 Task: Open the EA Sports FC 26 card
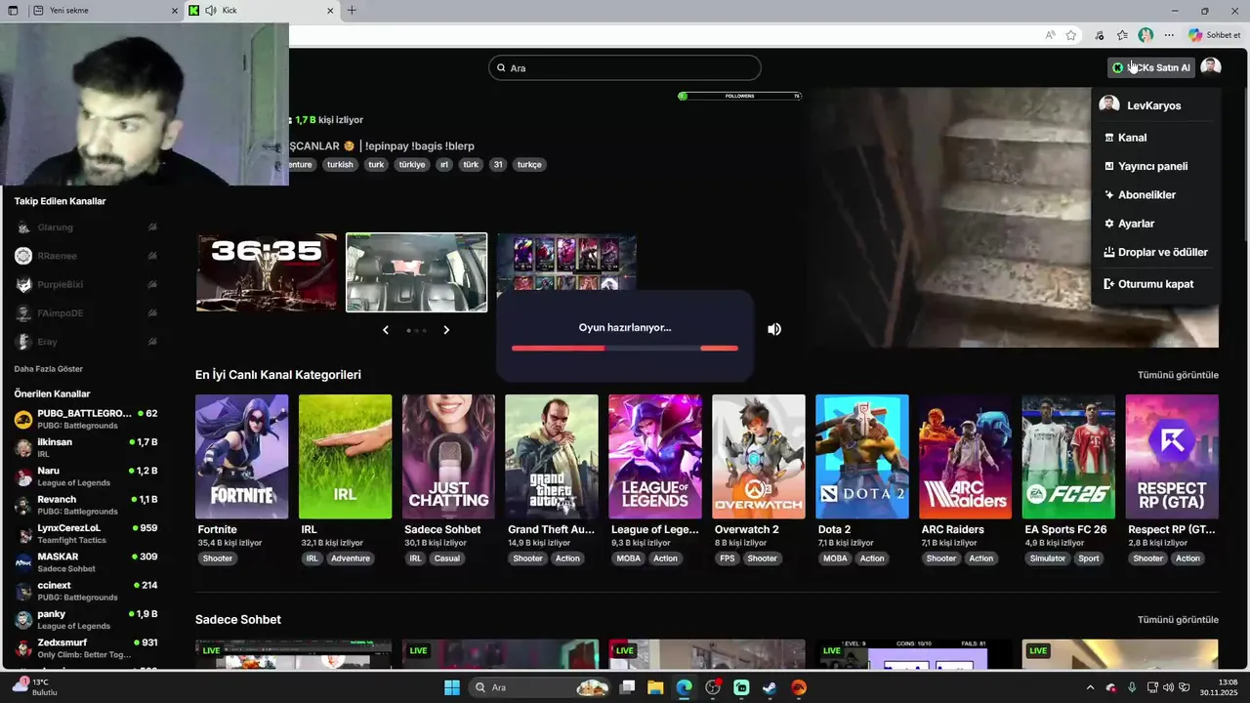click(1068, 457)
